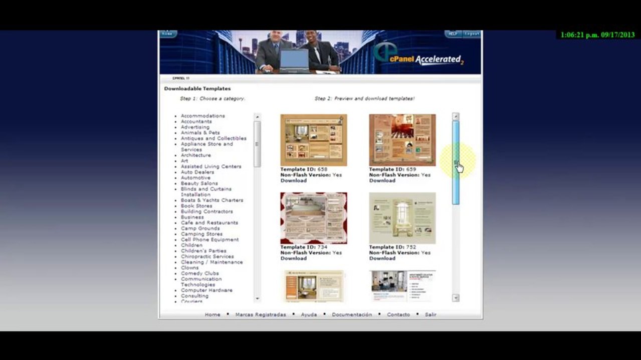Click category list scroll up arrow

click(x=257, y=116)
